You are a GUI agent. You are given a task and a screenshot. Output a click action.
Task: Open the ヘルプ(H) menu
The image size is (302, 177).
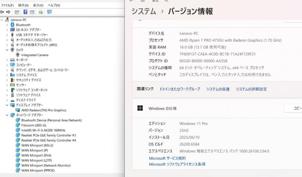tap(54, 5)
